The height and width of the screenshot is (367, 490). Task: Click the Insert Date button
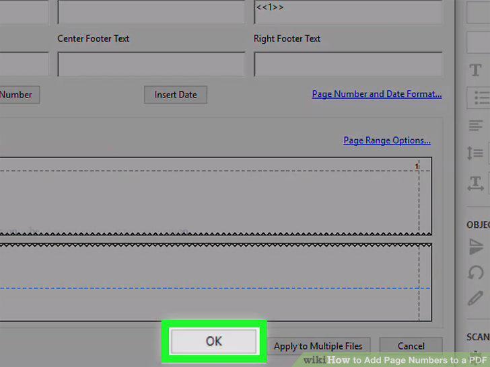coord(176,95)
